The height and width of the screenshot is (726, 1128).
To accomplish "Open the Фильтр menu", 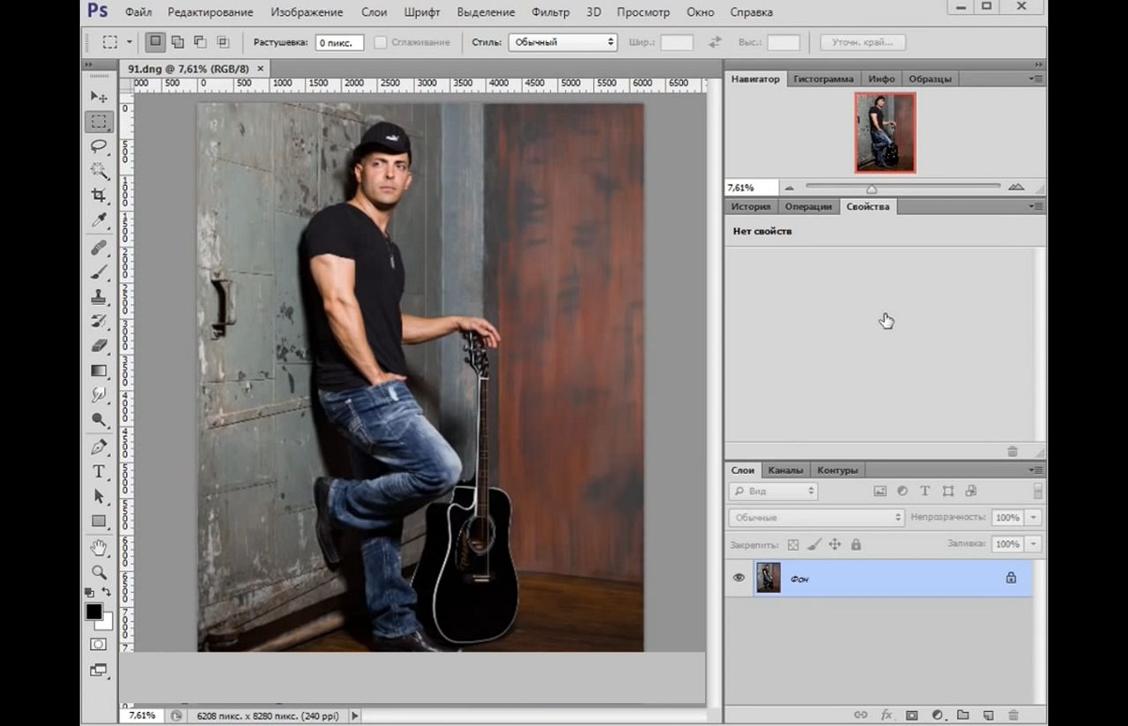I will [551, 12].
